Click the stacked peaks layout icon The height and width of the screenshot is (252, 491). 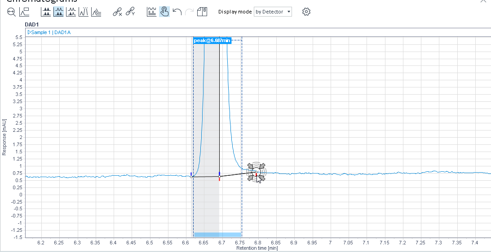(x=84, y=12)
